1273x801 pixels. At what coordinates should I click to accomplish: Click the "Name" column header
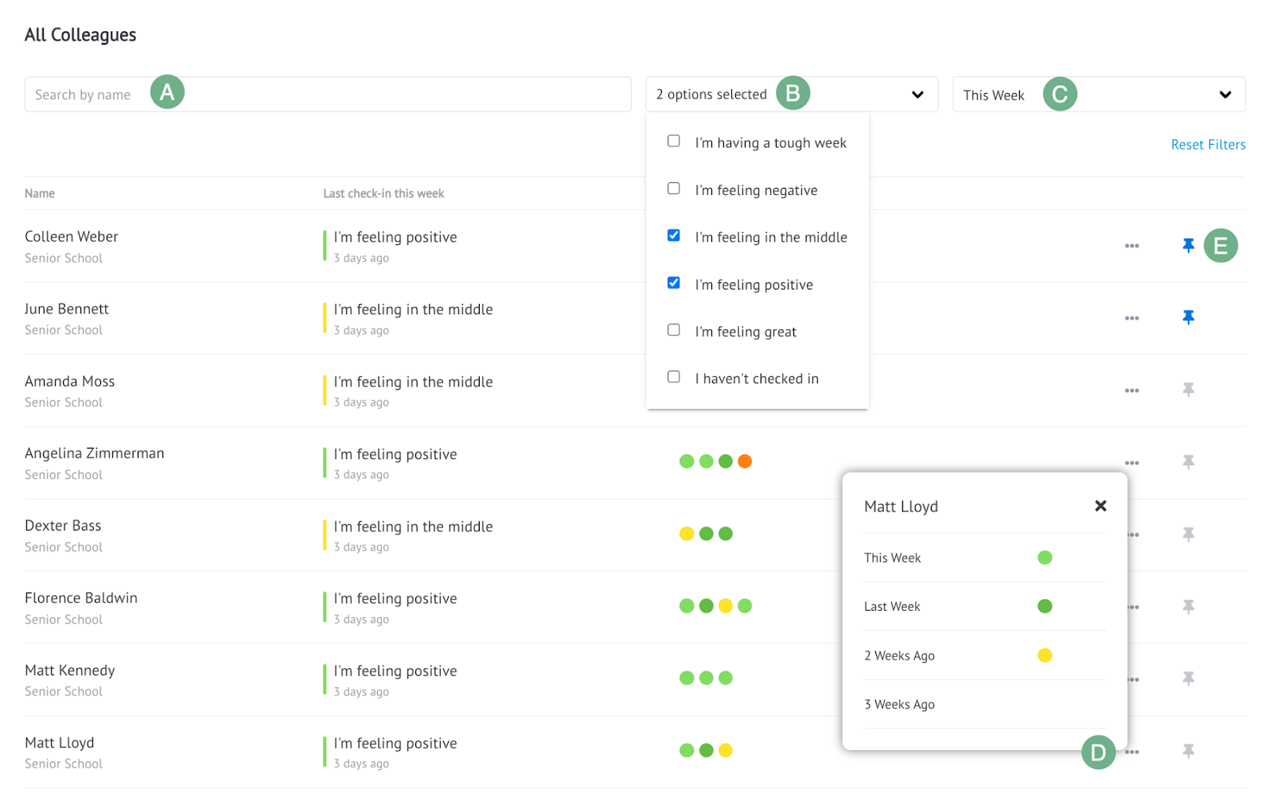tap(40, 193)
